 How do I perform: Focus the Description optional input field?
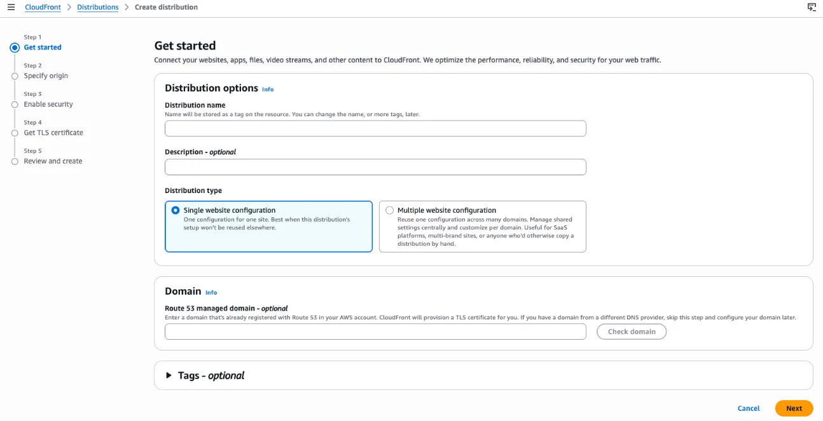pyautogui.click(x=375, y=167)
